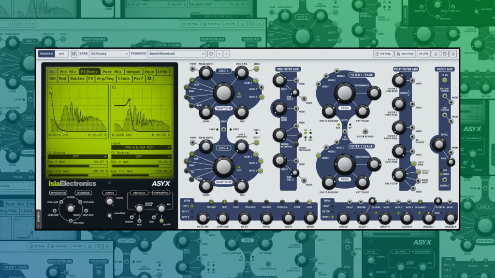
Task: Switch to the OSC tab
Action: coord(52,71)
